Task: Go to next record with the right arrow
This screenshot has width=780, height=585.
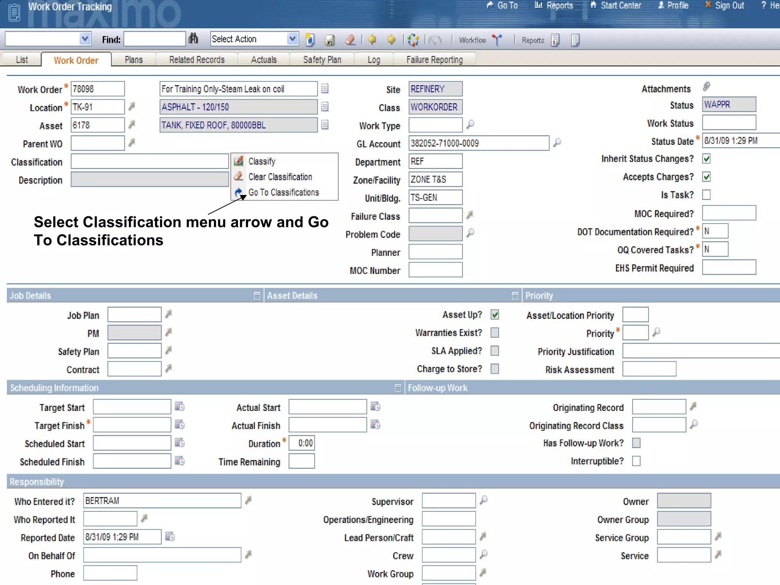Action: tap(391, 39)
